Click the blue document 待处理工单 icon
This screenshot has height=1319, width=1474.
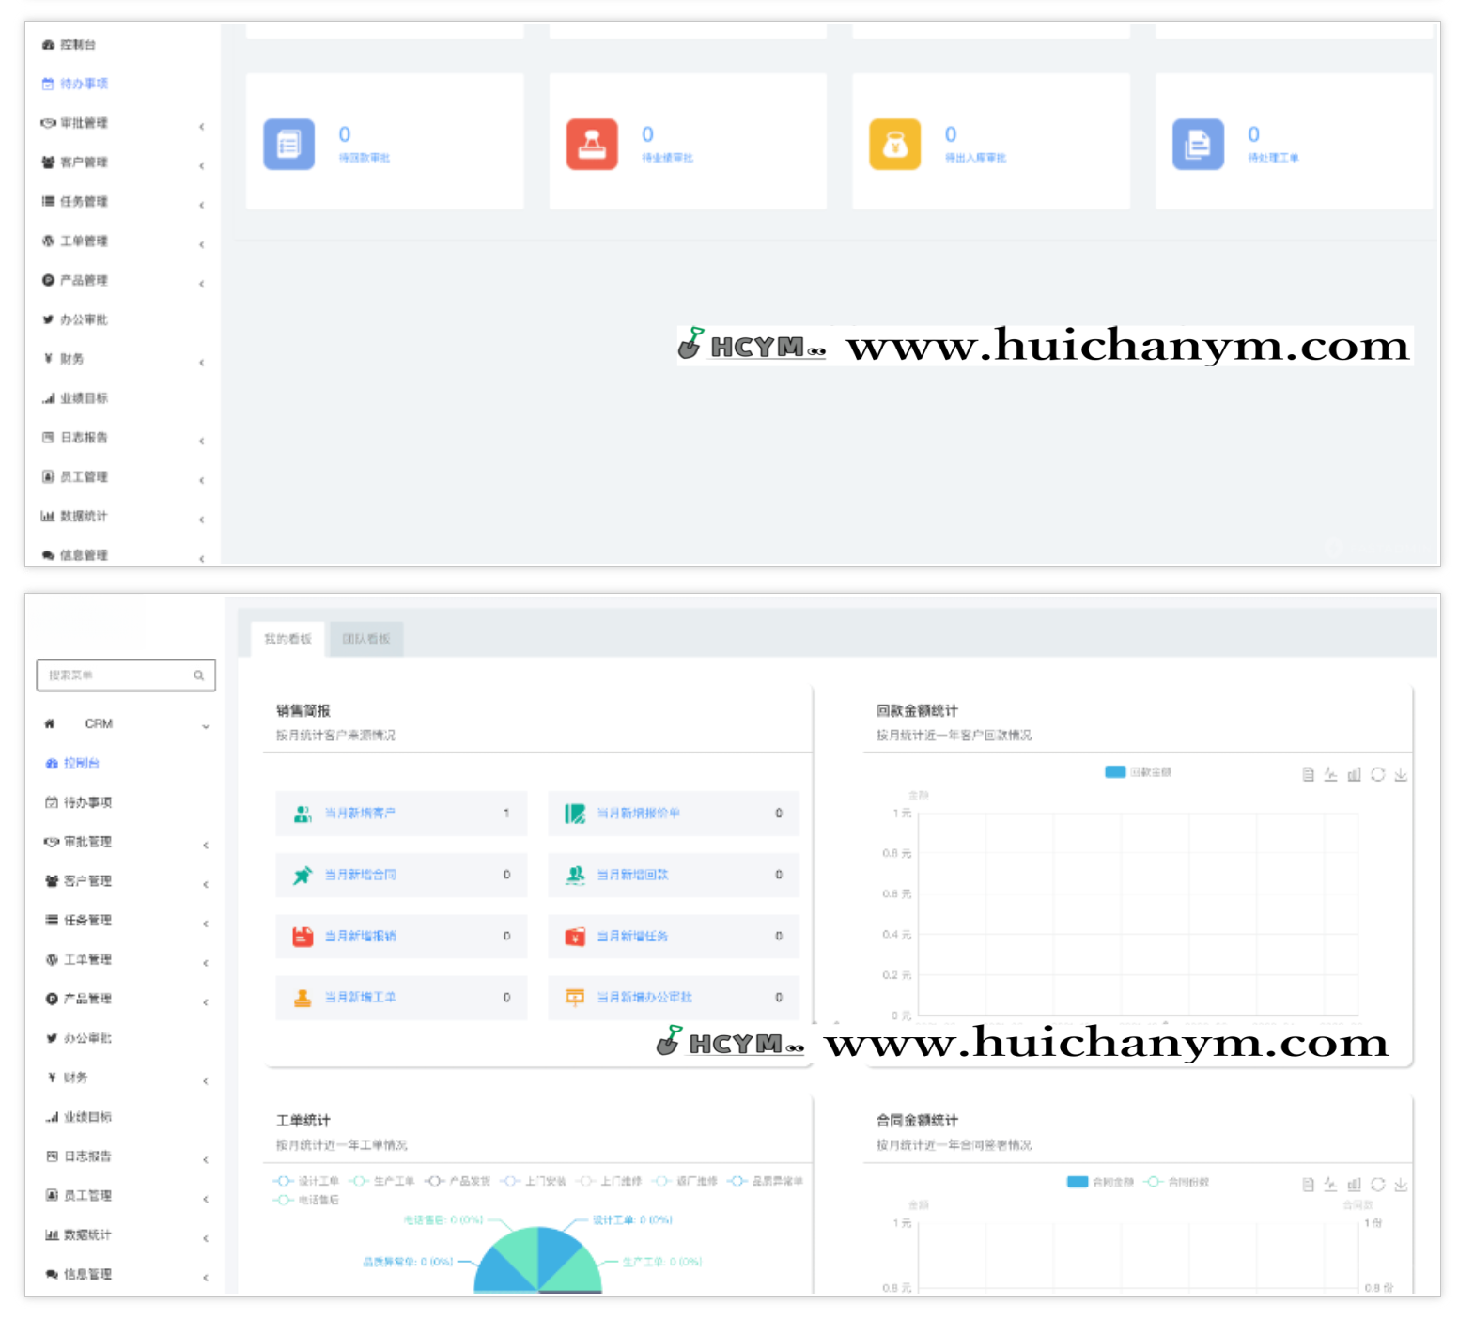[1198, 144]
